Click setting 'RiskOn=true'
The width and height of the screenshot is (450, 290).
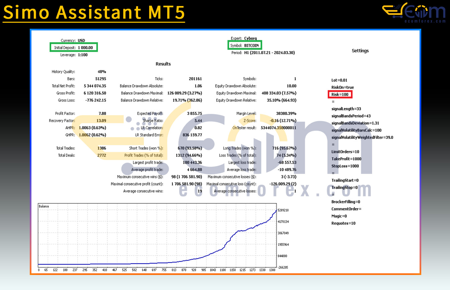coord(343,88)
